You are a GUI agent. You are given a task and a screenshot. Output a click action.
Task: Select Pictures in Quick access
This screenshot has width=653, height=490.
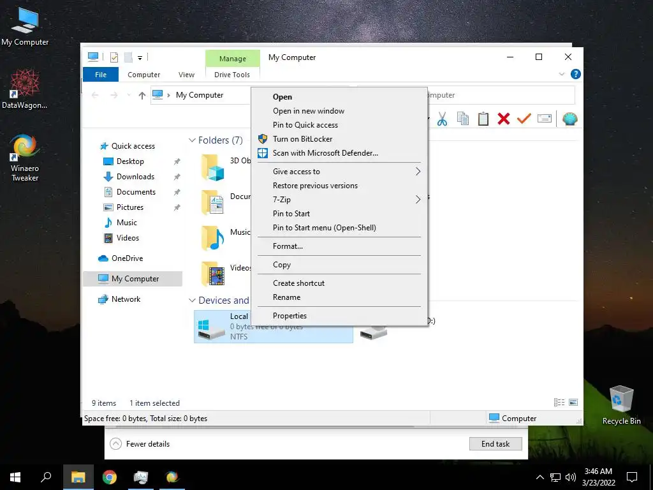130,207
